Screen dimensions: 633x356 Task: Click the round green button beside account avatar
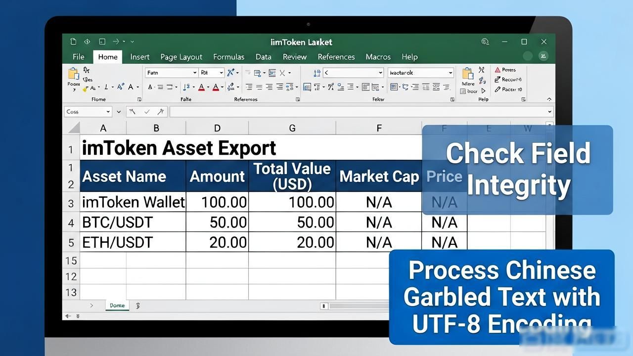(x=528, y=56)
